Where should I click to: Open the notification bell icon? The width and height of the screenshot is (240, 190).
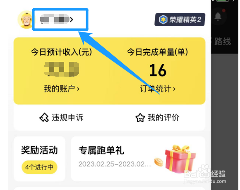click(x=218, y=17)
